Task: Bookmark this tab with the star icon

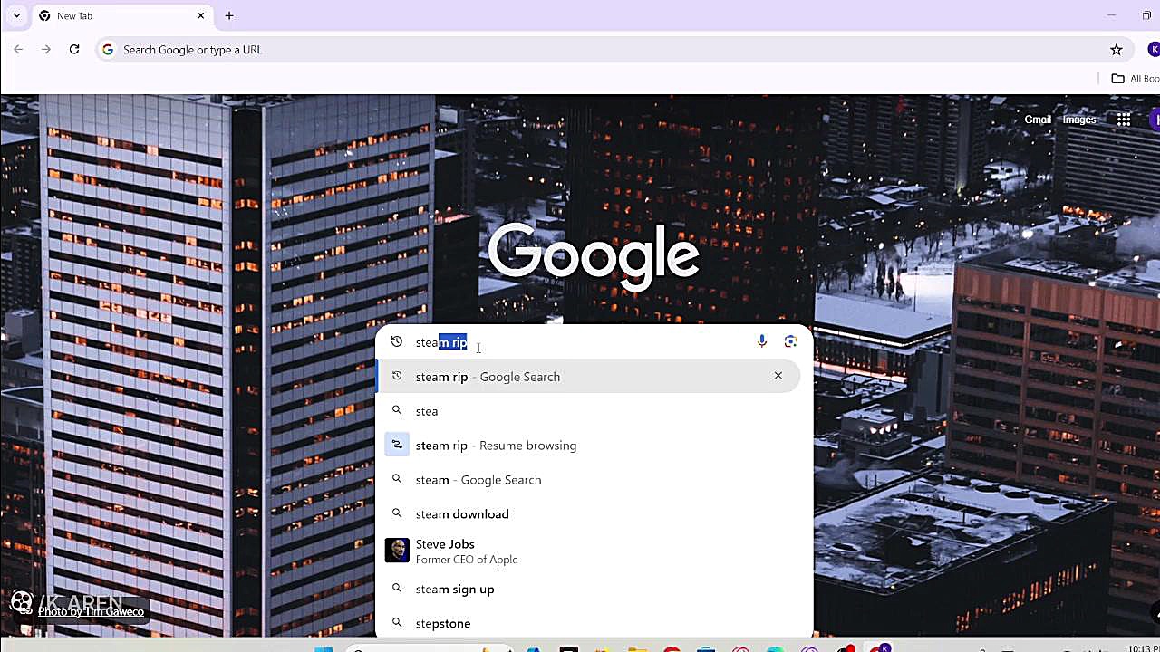Action: click(1116, 50)
